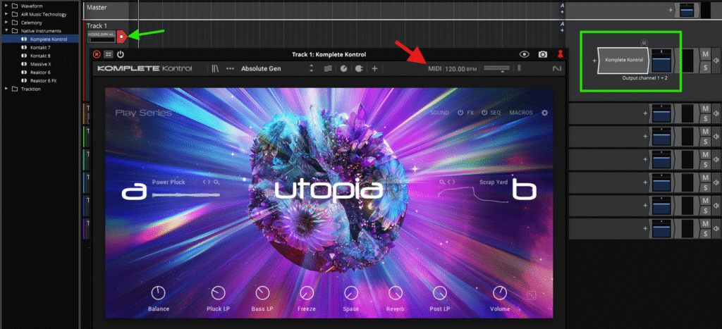Close the Komplete Kontrol plugin window
Screen dimensions: 722x329
(96, 54)
